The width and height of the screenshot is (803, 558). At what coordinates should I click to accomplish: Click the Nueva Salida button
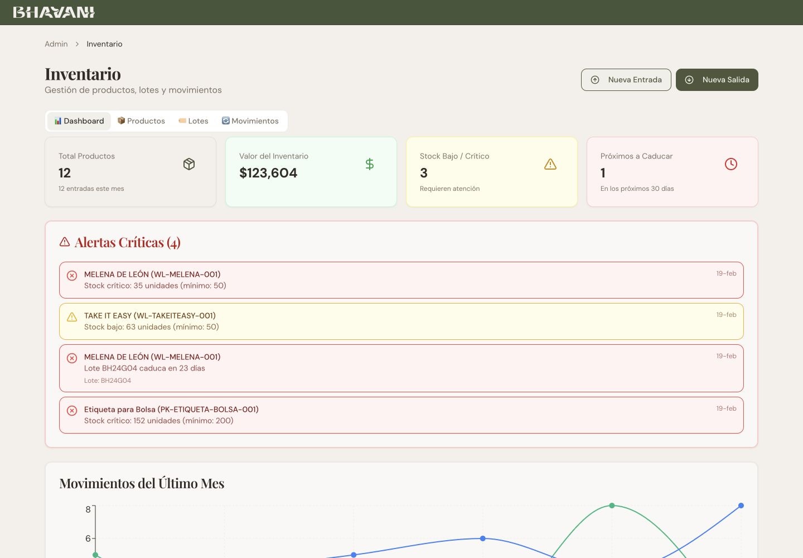(x=717, y=80)
